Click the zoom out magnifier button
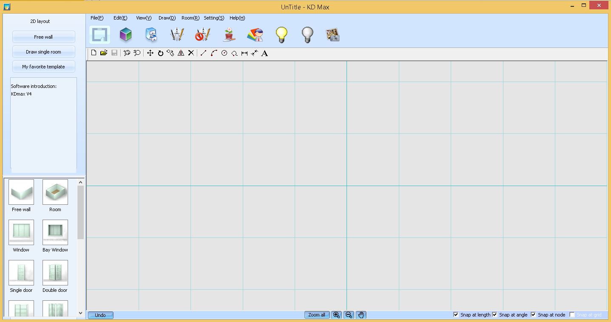 pos(349,315)
